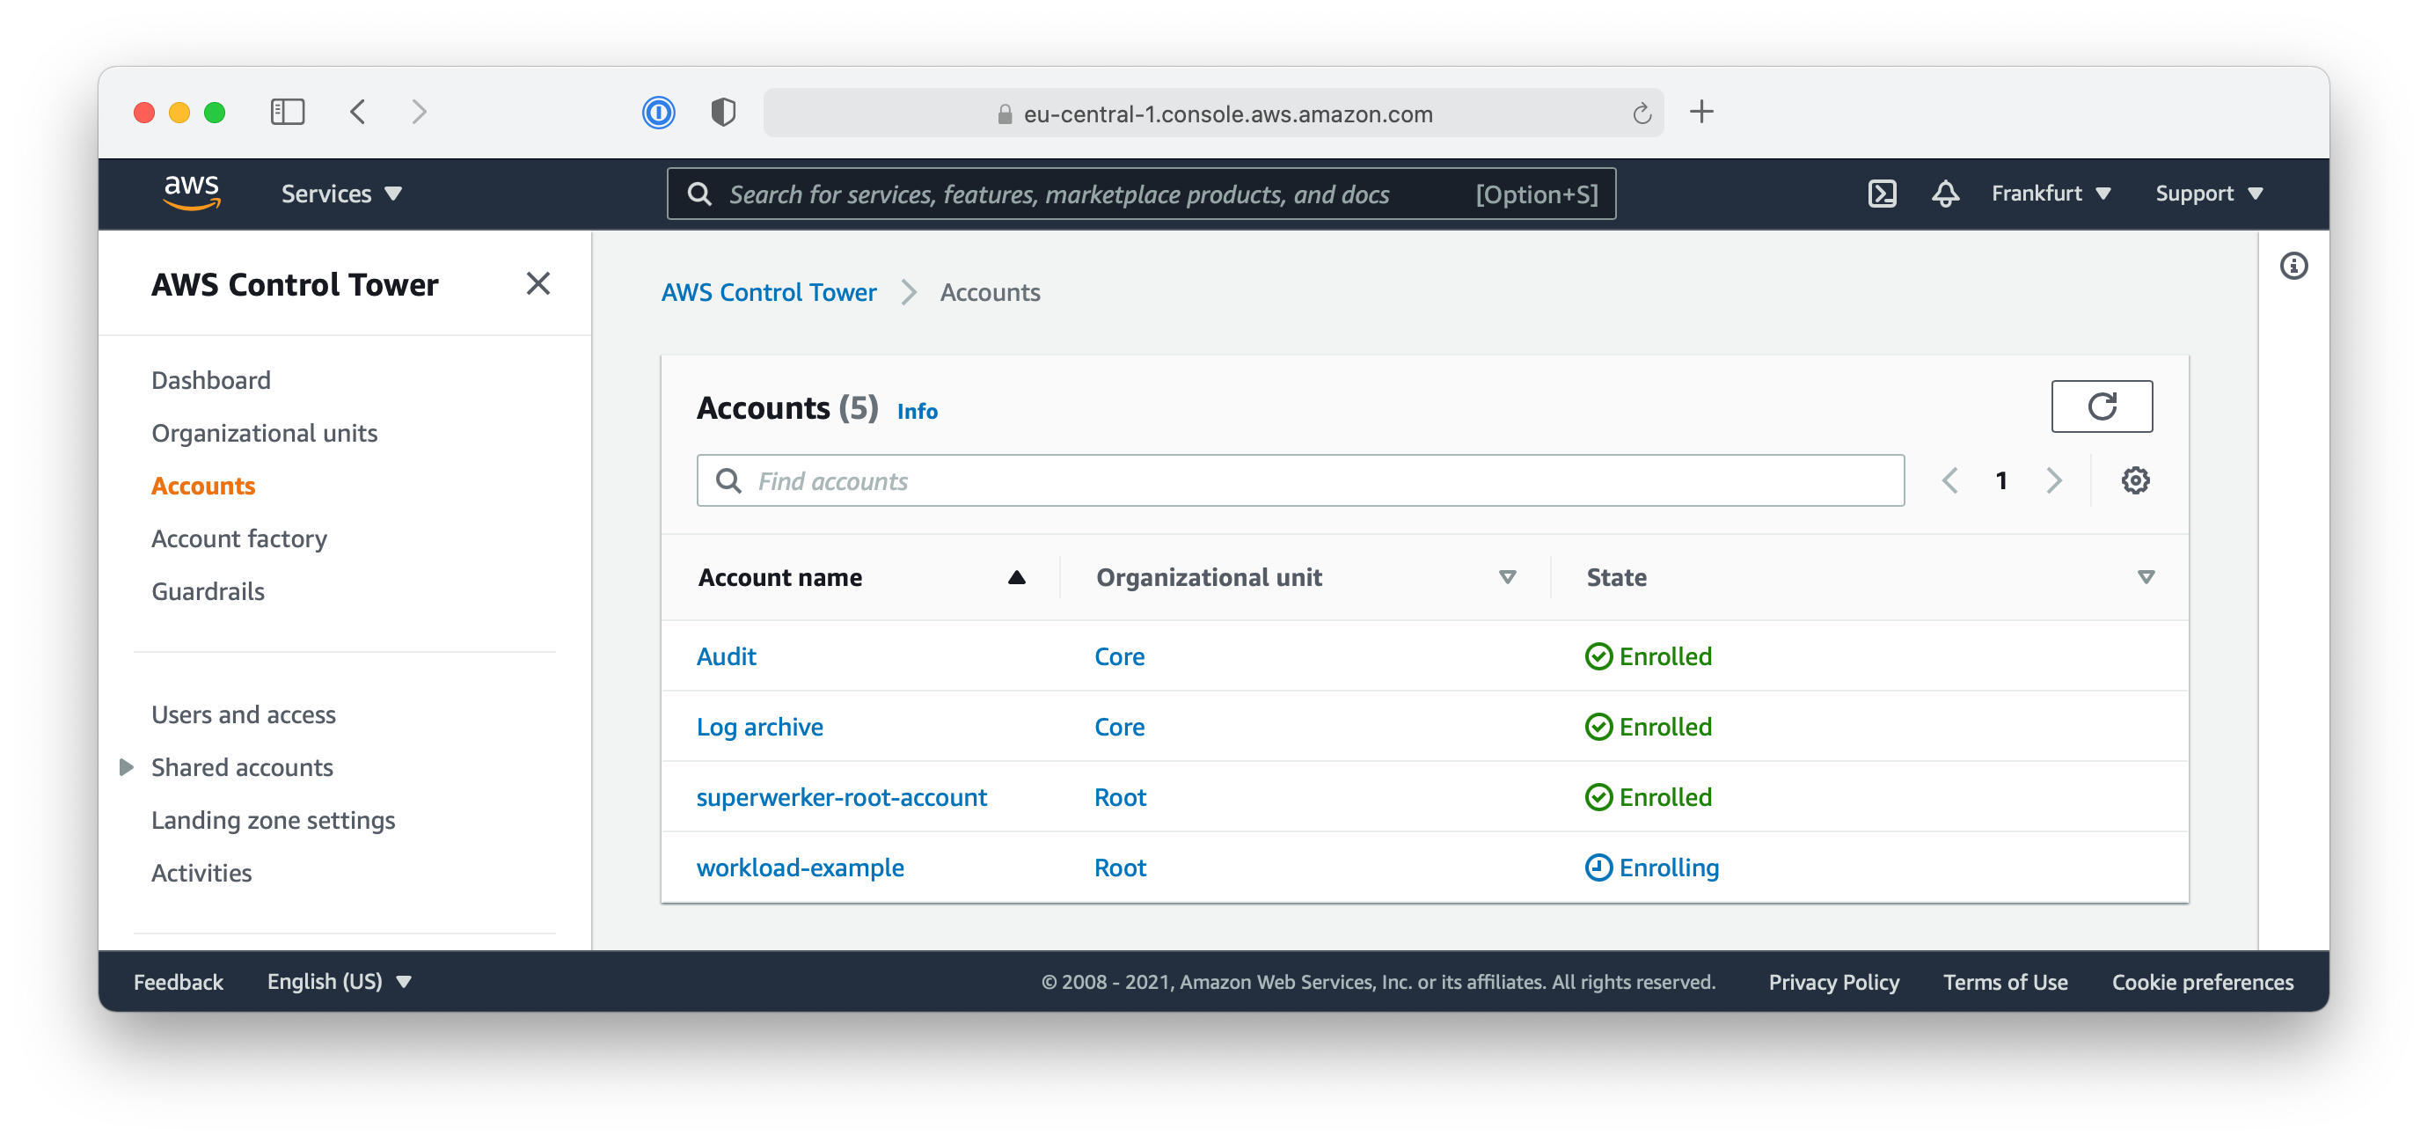Click the superwerker-root-account link
This screenshot has height=1142, width=2428.
(x=843, y=794)
